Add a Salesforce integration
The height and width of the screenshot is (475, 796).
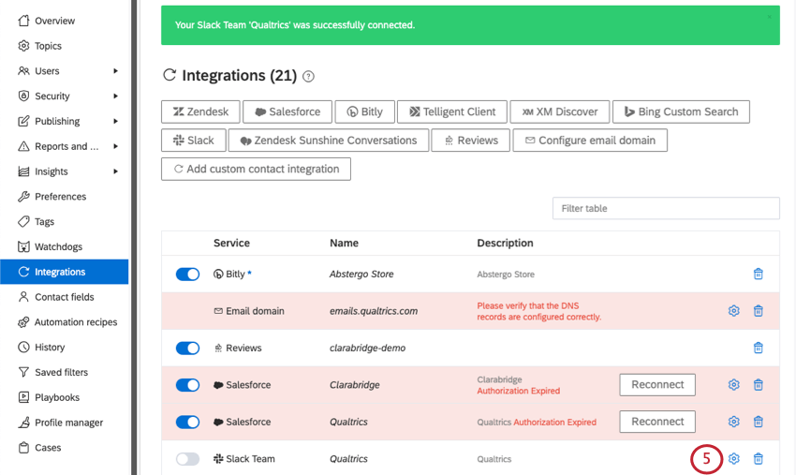click(287, 111)
